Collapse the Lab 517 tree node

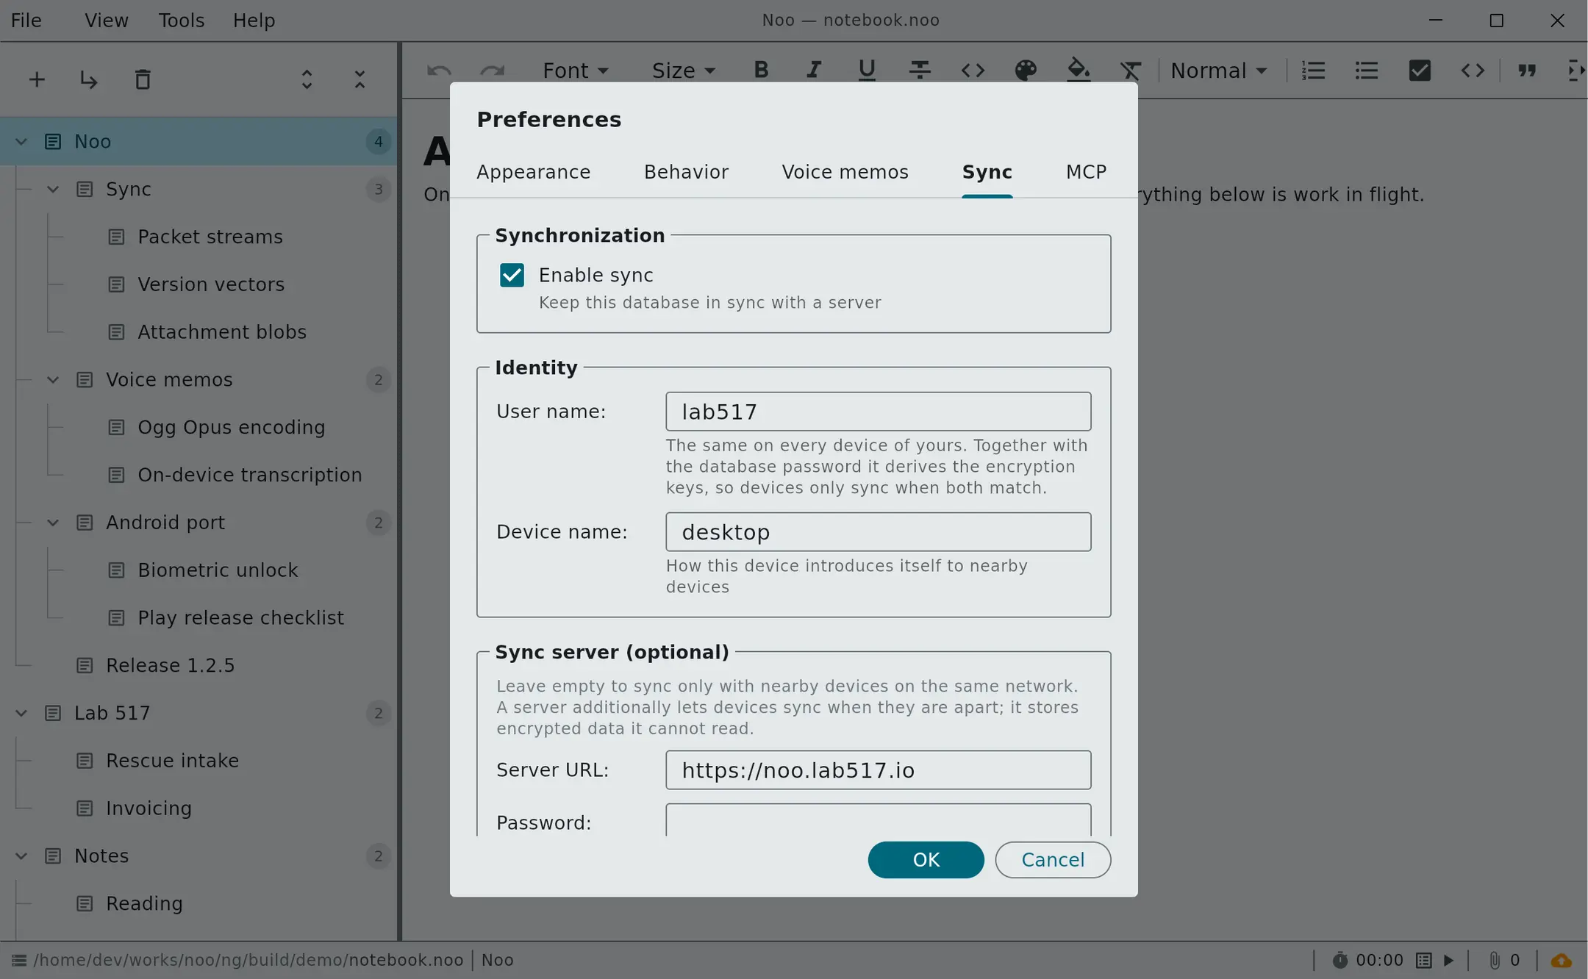point(21,713)
